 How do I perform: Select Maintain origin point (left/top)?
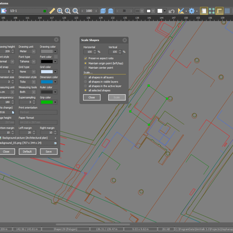(x=85, y=63)
